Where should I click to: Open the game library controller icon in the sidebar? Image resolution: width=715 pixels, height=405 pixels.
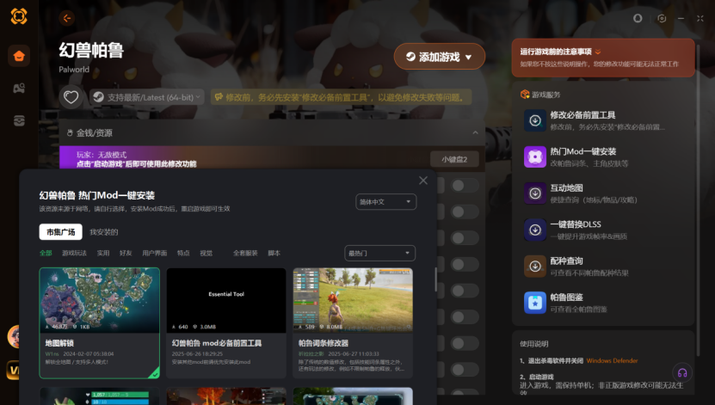19,88
